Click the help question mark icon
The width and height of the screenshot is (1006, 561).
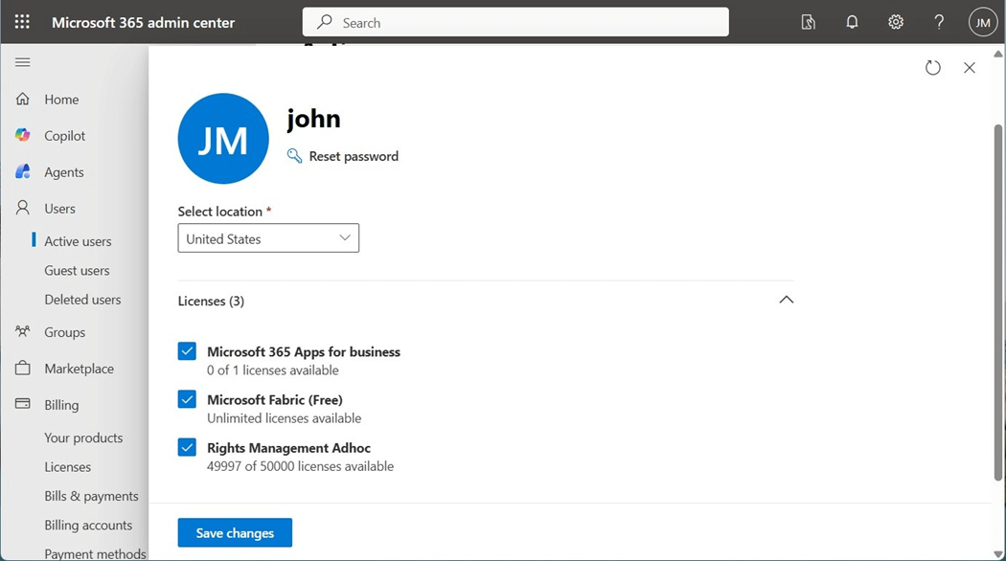coord(939,22)
